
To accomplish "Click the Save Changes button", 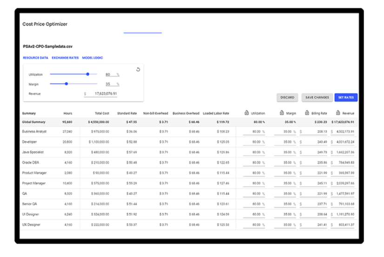I will [x=317, y=98].
